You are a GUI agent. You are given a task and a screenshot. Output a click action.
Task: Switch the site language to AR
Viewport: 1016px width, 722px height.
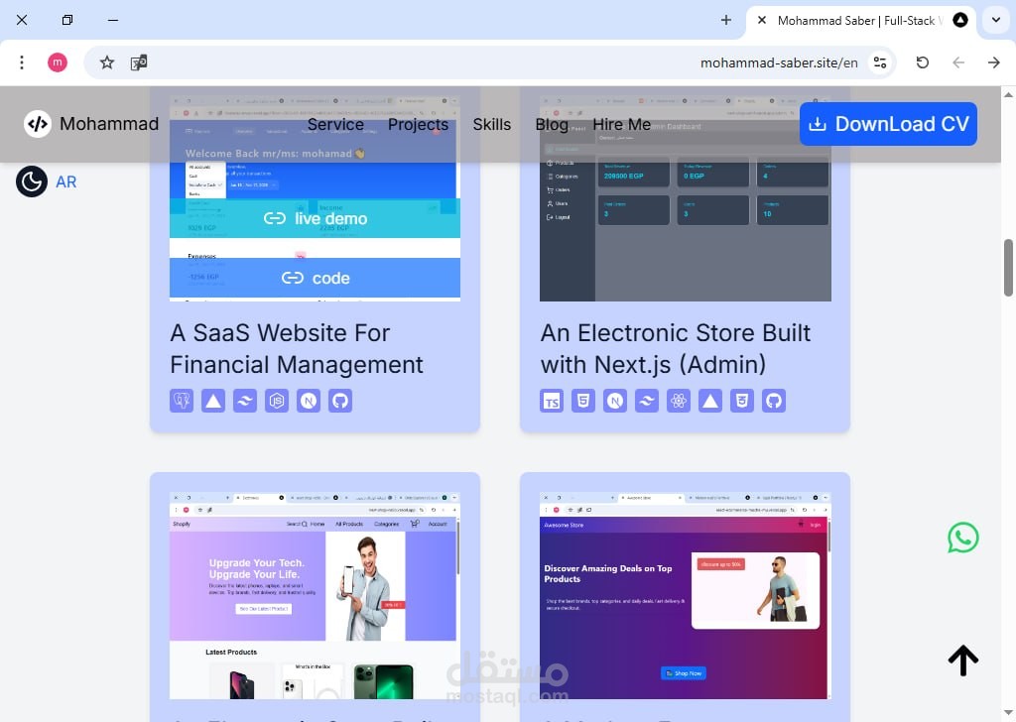click(x=66, y=181)
